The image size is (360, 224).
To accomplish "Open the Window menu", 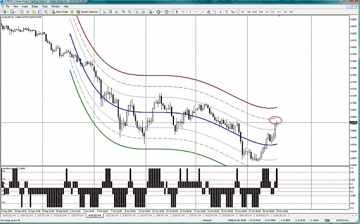I will click(x=55, y=6).
